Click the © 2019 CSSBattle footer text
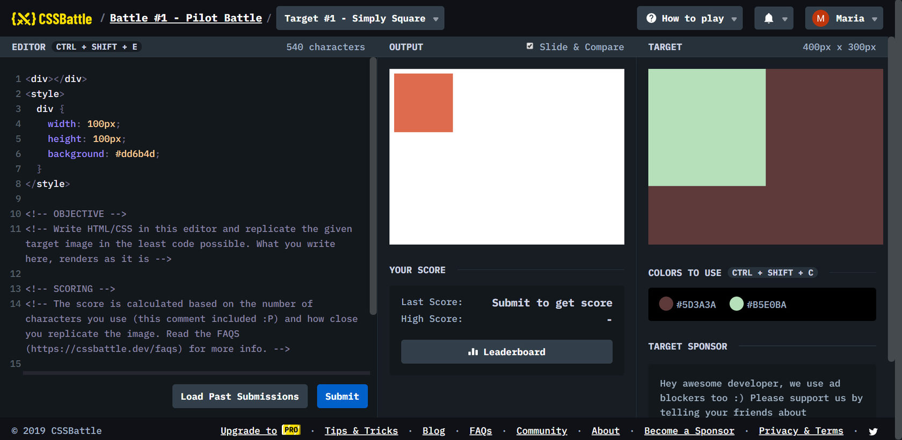This screenshot has width=902, height=440. pos(57,431)
